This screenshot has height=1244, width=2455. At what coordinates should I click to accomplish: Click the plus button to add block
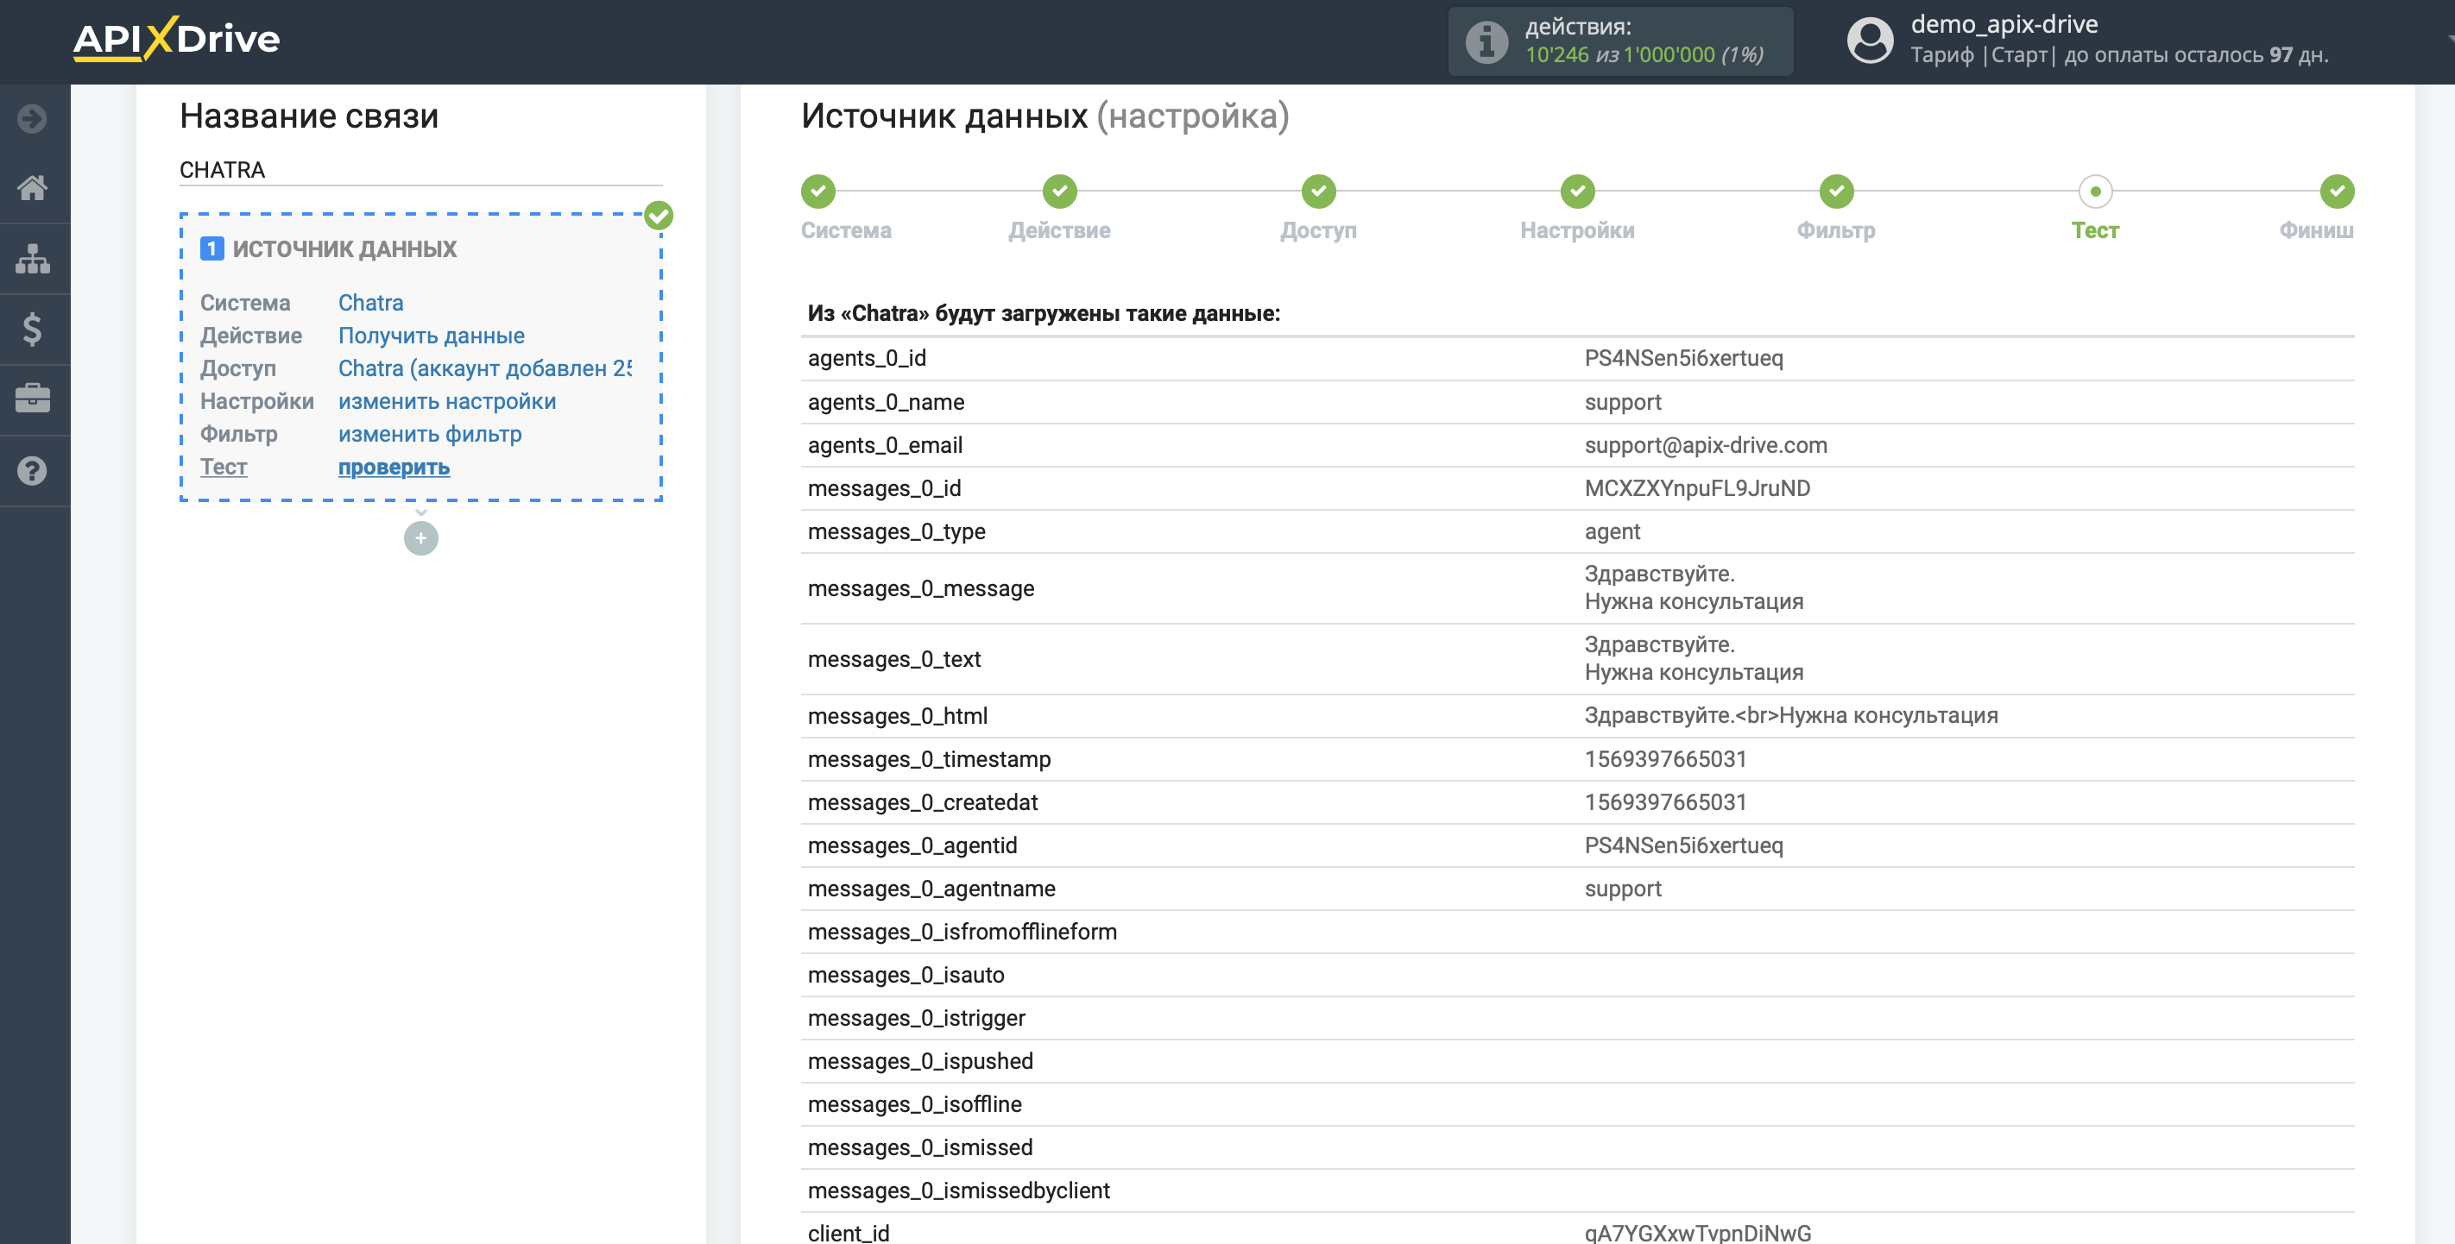(x=421, y=539)
